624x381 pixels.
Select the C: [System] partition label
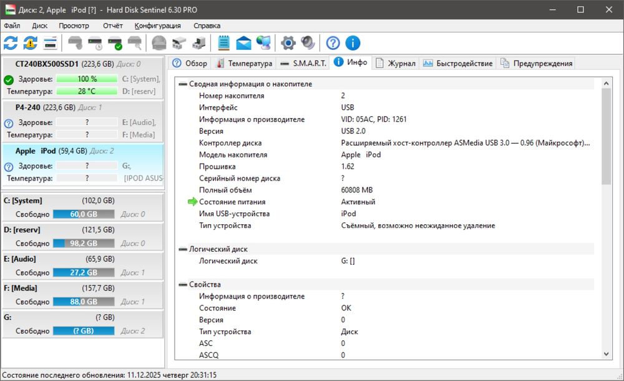22,200
